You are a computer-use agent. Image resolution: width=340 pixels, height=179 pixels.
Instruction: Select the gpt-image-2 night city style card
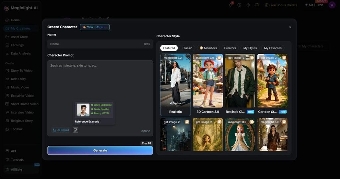tap(175, 134)
